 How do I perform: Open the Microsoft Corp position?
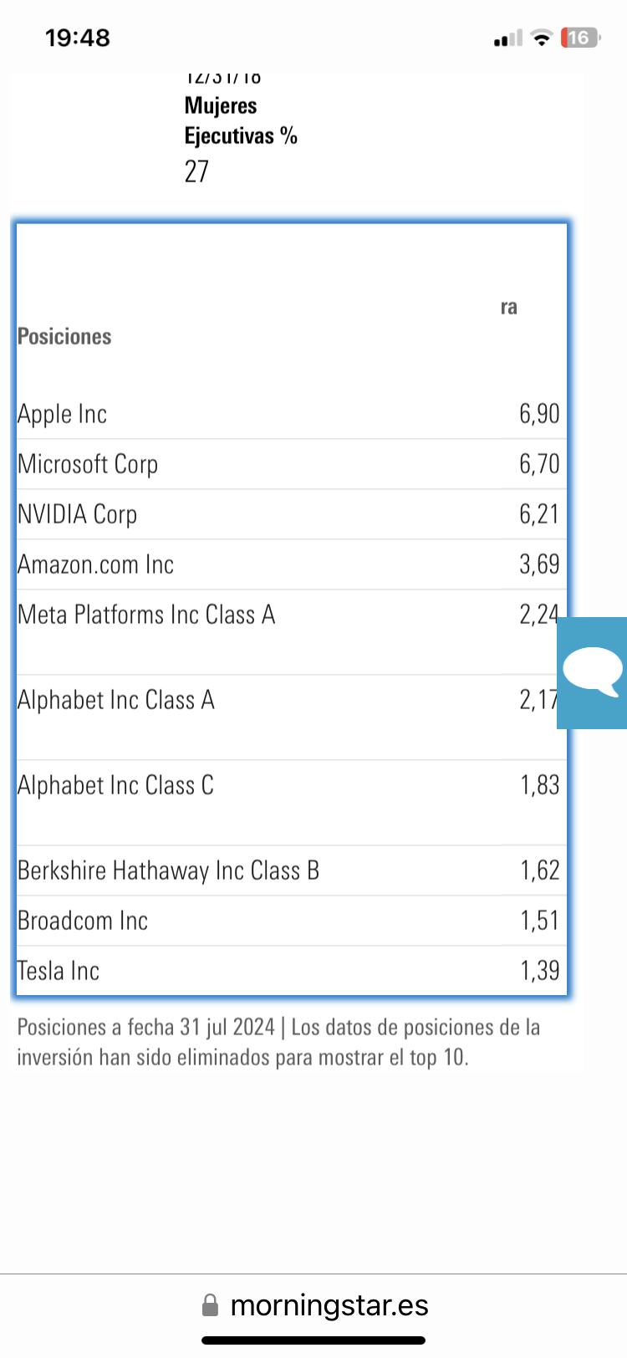(x=88, y=464)
